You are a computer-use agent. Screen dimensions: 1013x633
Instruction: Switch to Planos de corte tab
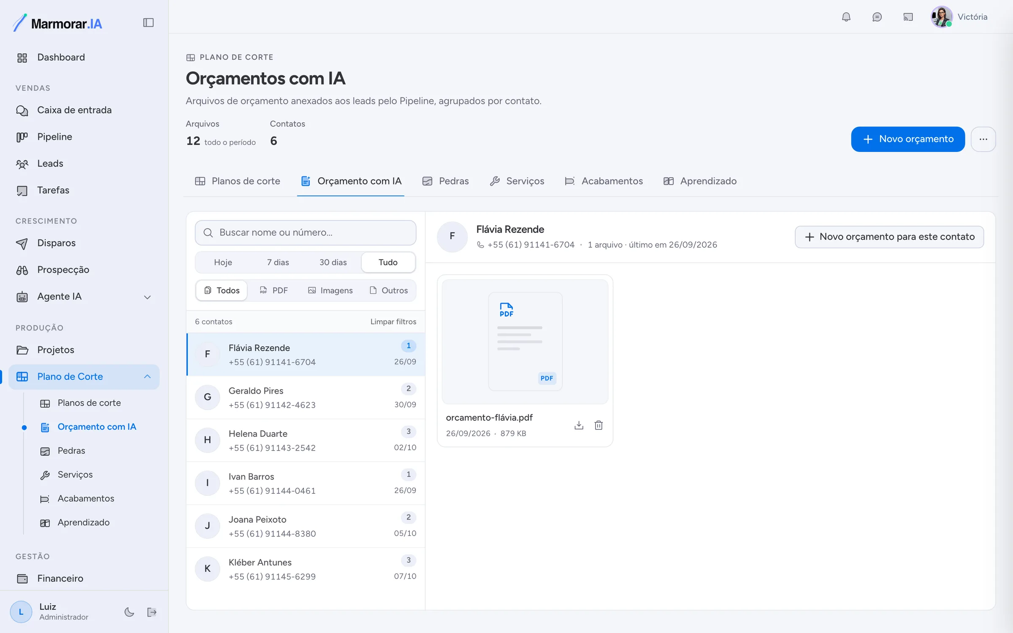click(238, 181)
